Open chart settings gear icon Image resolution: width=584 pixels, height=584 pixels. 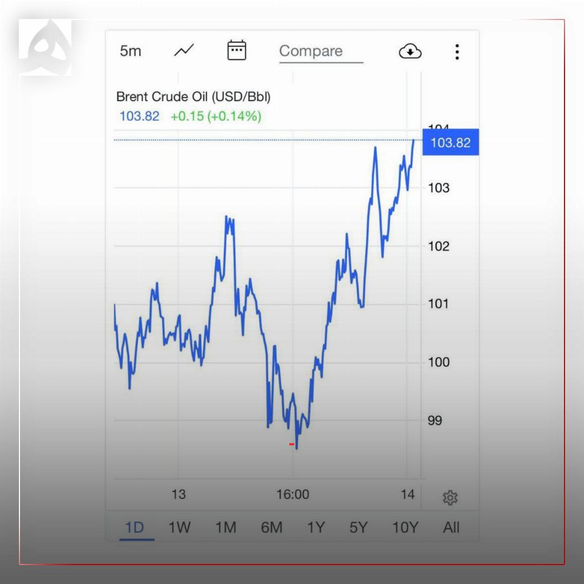pos(450,497)
